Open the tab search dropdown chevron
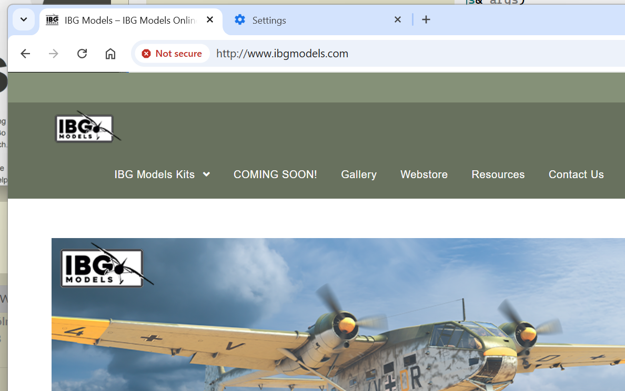 pos(24,20)
